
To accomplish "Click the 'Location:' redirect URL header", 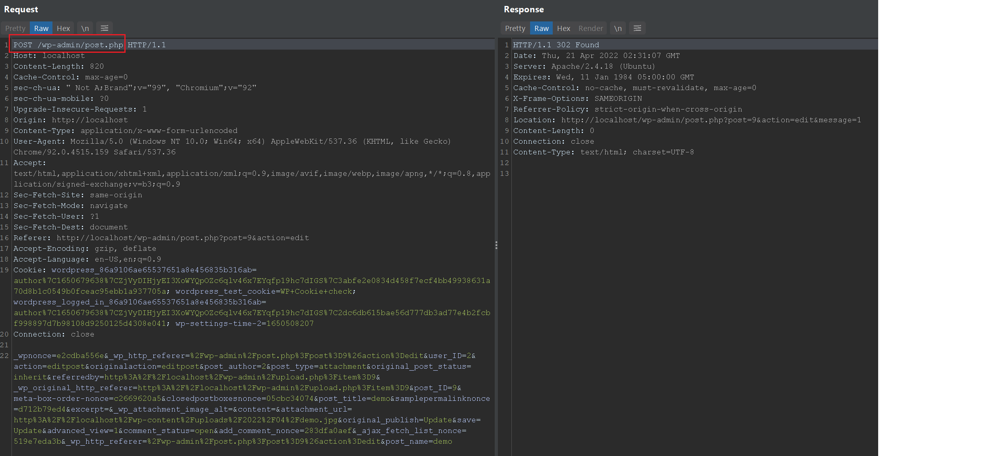I will (x=687, y=120).
